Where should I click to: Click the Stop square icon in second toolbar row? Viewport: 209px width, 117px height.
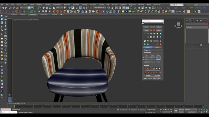pyautogui.click(x=46, y=12)
